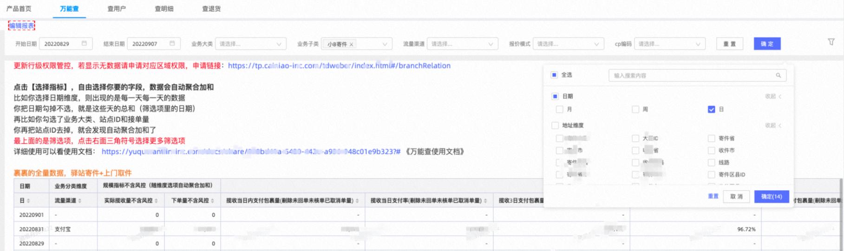Screen dimensions: 844x251
Task: Open the branchRelation permission link
Action: pos(339,66)
